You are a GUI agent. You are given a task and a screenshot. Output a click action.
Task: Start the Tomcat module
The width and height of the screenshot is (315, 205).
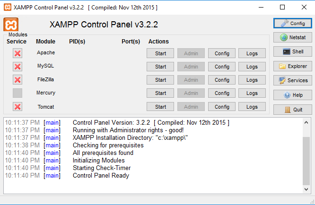click(160, 106)
